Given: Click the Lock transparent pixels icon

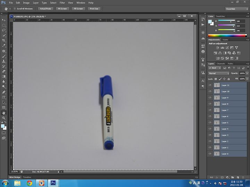Looking at the screenshot, I should point(216,79).
